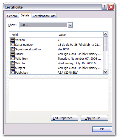
Task: Click the field list scrollbar thumb
Action: point(106,44)
